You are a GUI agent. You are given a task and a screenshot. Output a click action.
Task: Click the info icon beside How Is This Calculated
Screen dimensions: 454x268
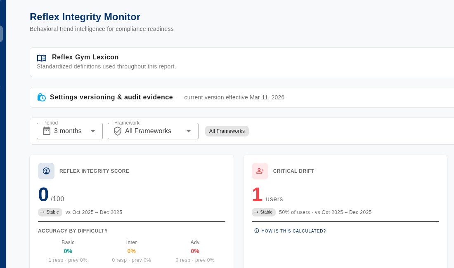click(x=257, y=231)
